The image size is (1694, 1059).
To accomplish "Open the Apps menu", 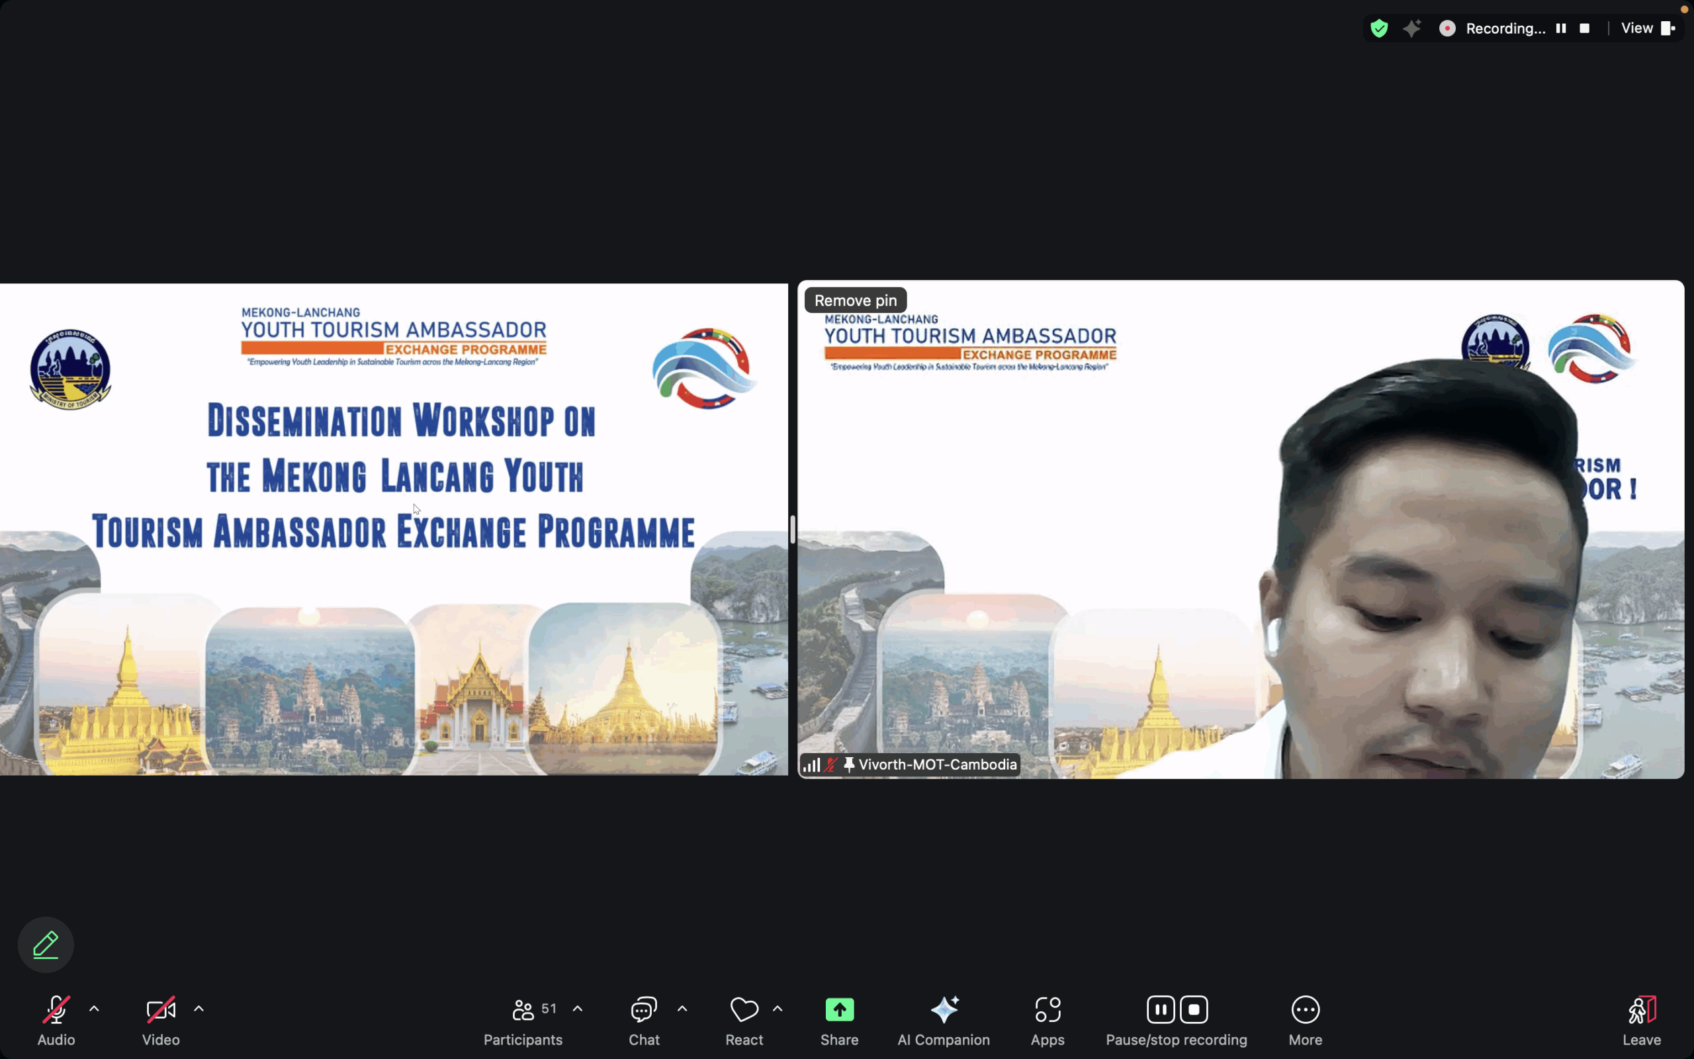I will [x=1048, y=1020].
